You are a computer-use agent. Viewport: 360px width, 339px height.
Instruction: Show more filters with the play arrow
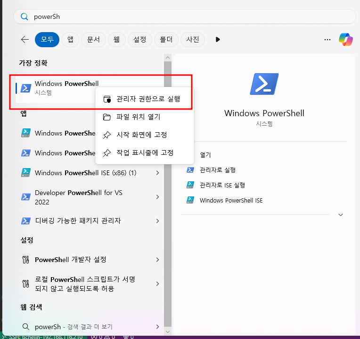218,40
